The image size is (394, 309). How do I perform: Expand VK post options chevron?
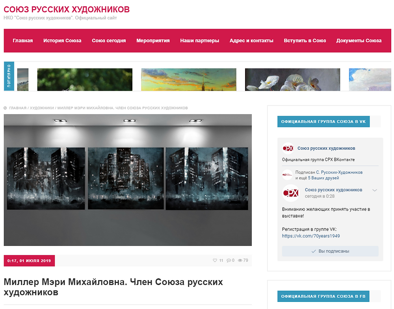tap(375, 190)
